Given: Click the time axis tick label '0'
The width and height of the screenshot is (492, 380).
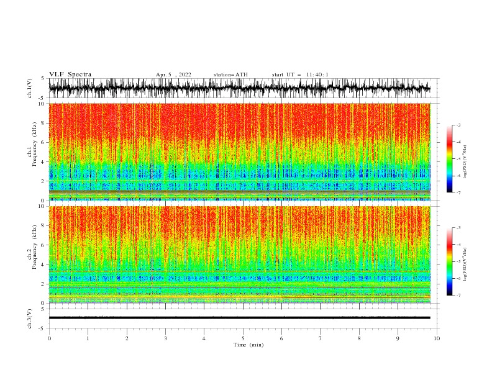Looking at the screenshot, I should click(x=49, y=338).
